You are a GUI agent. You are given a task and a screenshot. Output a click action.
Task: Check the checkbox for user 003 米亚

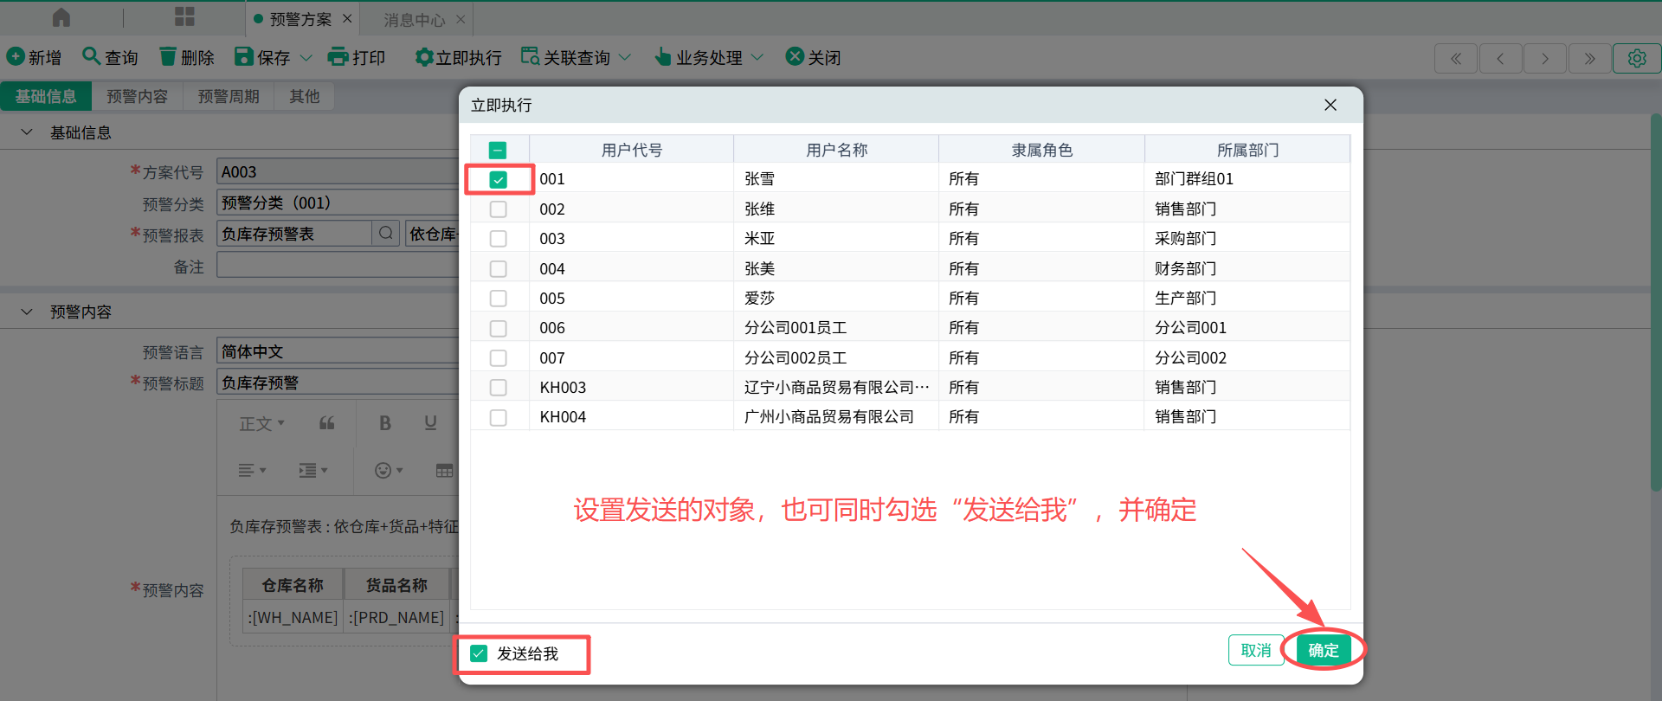[498, 239]
